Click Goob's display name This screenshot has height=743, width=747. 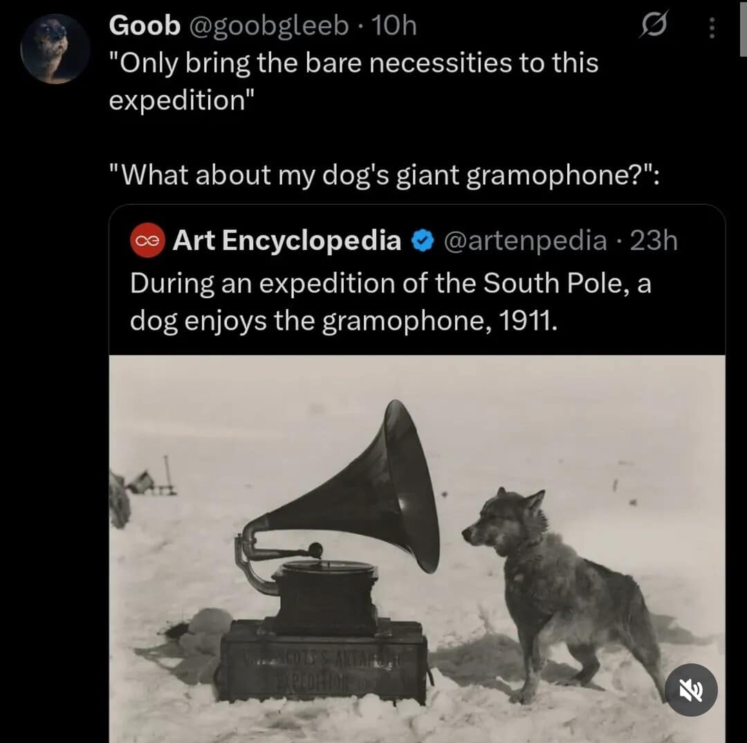click(x=145, y=25)
